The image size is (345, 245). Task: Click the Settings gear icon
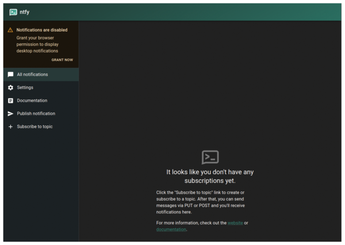click(x=10, y=87)
